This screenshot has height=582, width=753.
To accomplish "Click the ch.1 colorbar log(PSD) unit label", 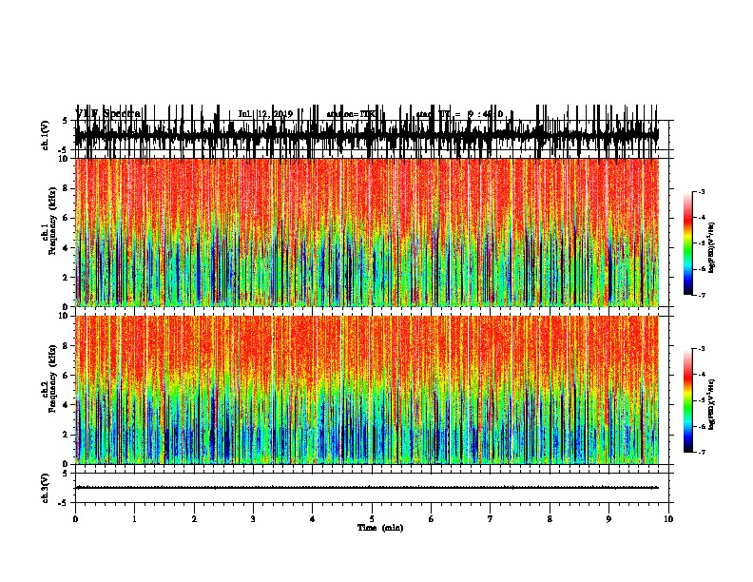I will coord(711,247).
